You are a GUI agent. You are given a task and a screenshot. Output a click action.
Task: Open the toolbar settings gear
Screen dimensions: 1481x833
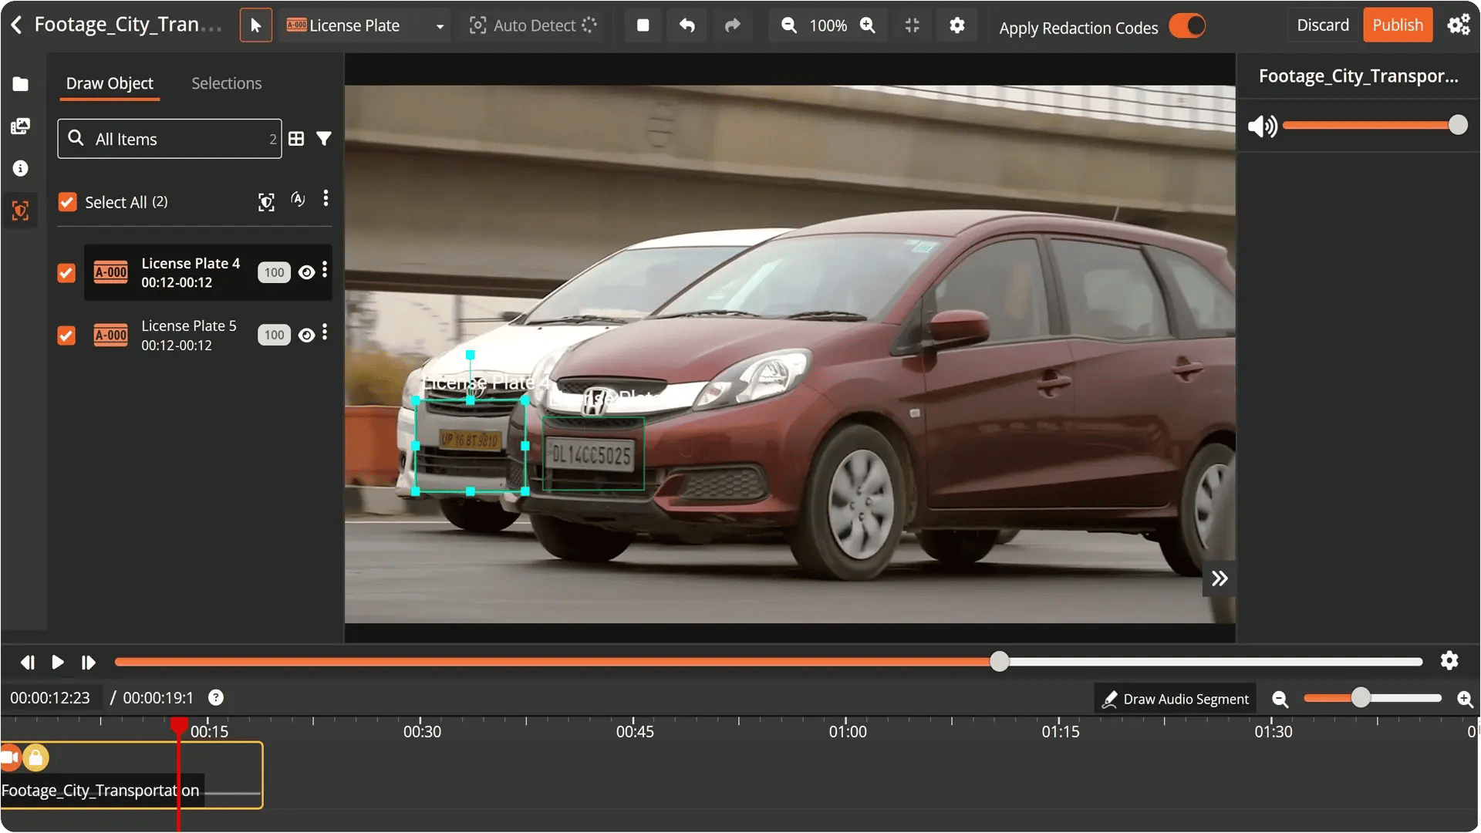point(957,25)
